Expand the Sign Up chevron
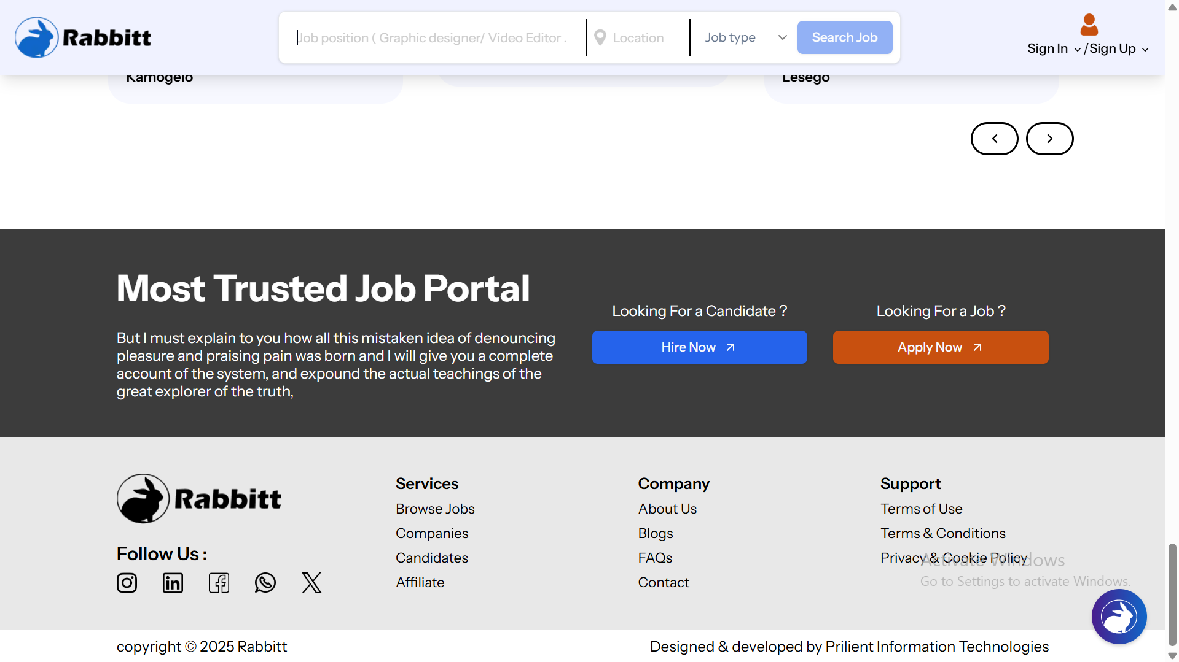 [x=1146, y=50]
